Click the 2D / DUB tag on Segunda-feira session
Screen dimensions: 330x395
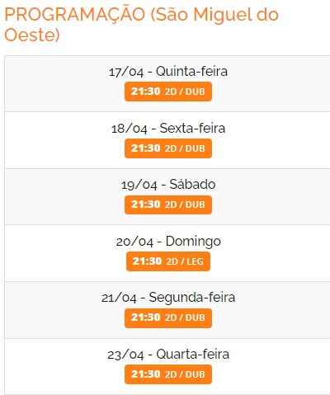click(185, 318)
